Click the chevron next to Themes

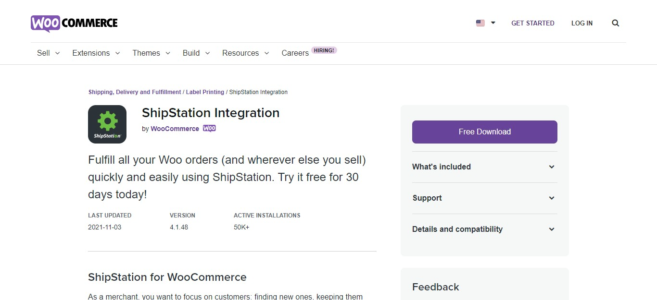(168, 53)
